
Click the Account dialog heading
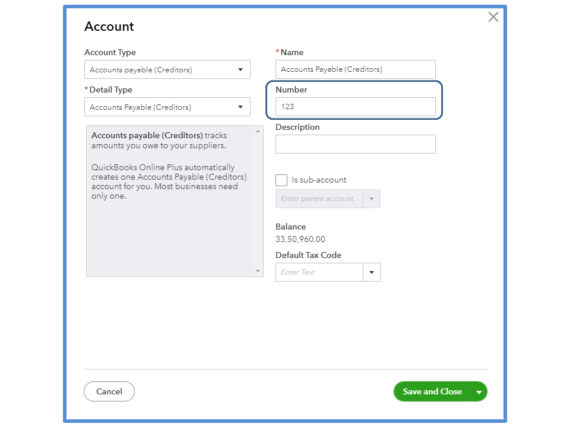pyautogui.click(x=109, y=27)
